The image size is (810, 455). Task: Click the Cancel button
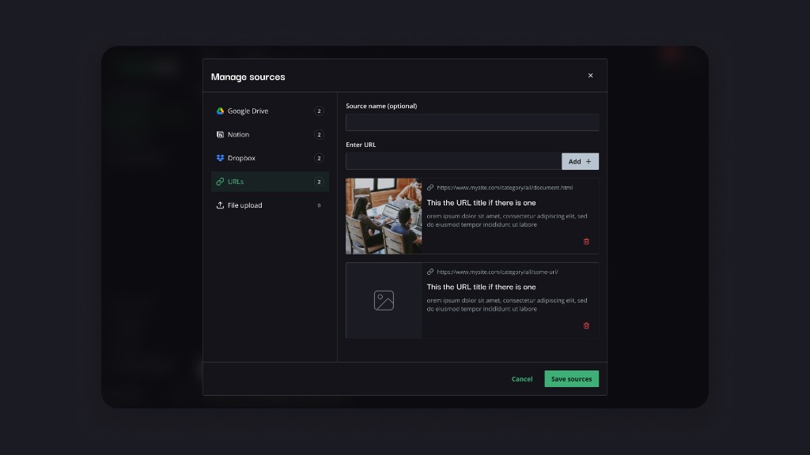[x=522, y=379]
